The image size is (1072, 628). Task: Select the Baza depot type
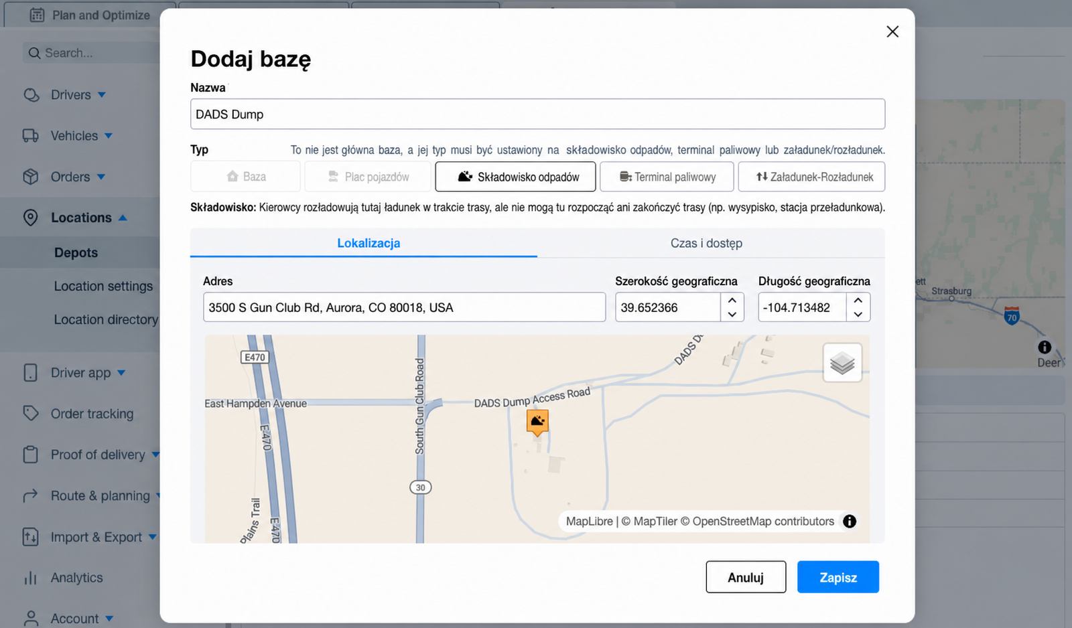[x=246, y=177]
